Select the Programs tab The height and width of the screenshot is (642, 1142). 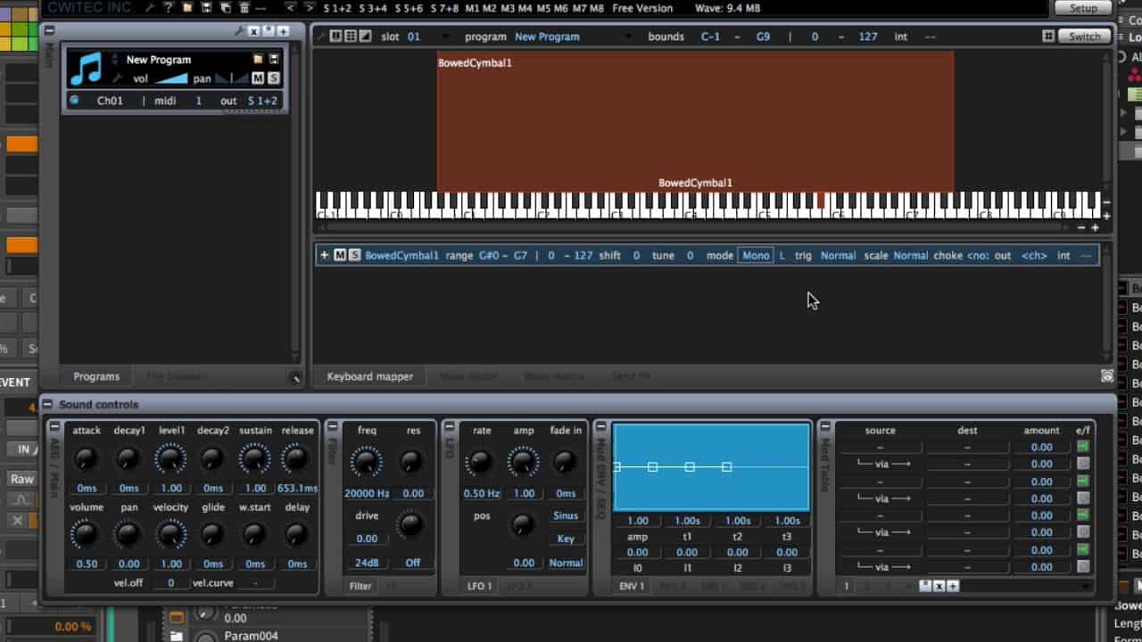96,376
